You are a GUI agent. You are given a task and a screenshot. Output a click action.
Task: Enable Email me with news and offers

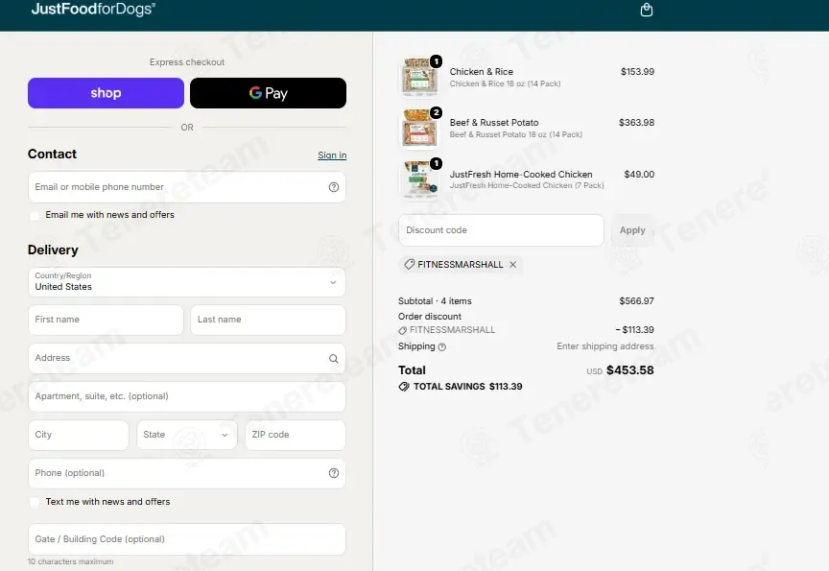click(35, 215)
